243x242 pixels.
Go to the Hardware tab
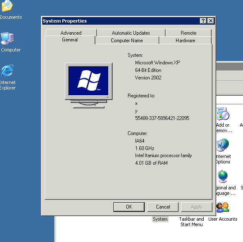(185, 41)
